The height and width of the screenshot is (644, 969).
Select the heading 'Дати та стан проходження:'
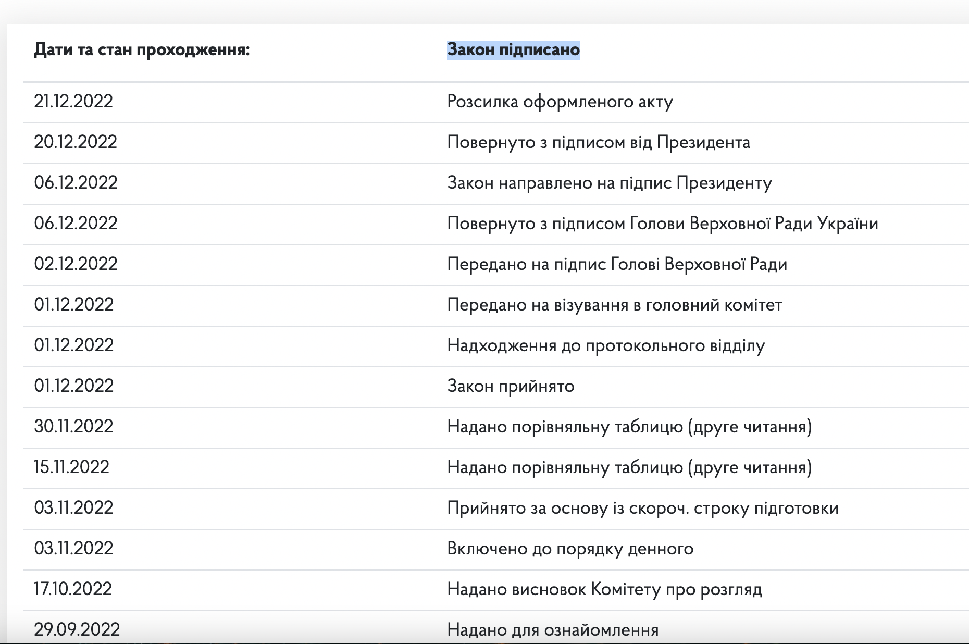coord(142,50)
